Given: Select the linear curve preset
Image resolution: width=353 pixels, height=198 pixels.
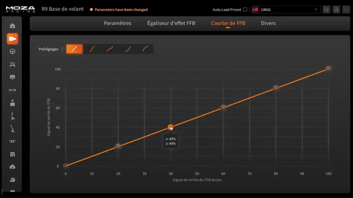Looking at the screenshot, I should pyautogui.click(x=74, y=49).
